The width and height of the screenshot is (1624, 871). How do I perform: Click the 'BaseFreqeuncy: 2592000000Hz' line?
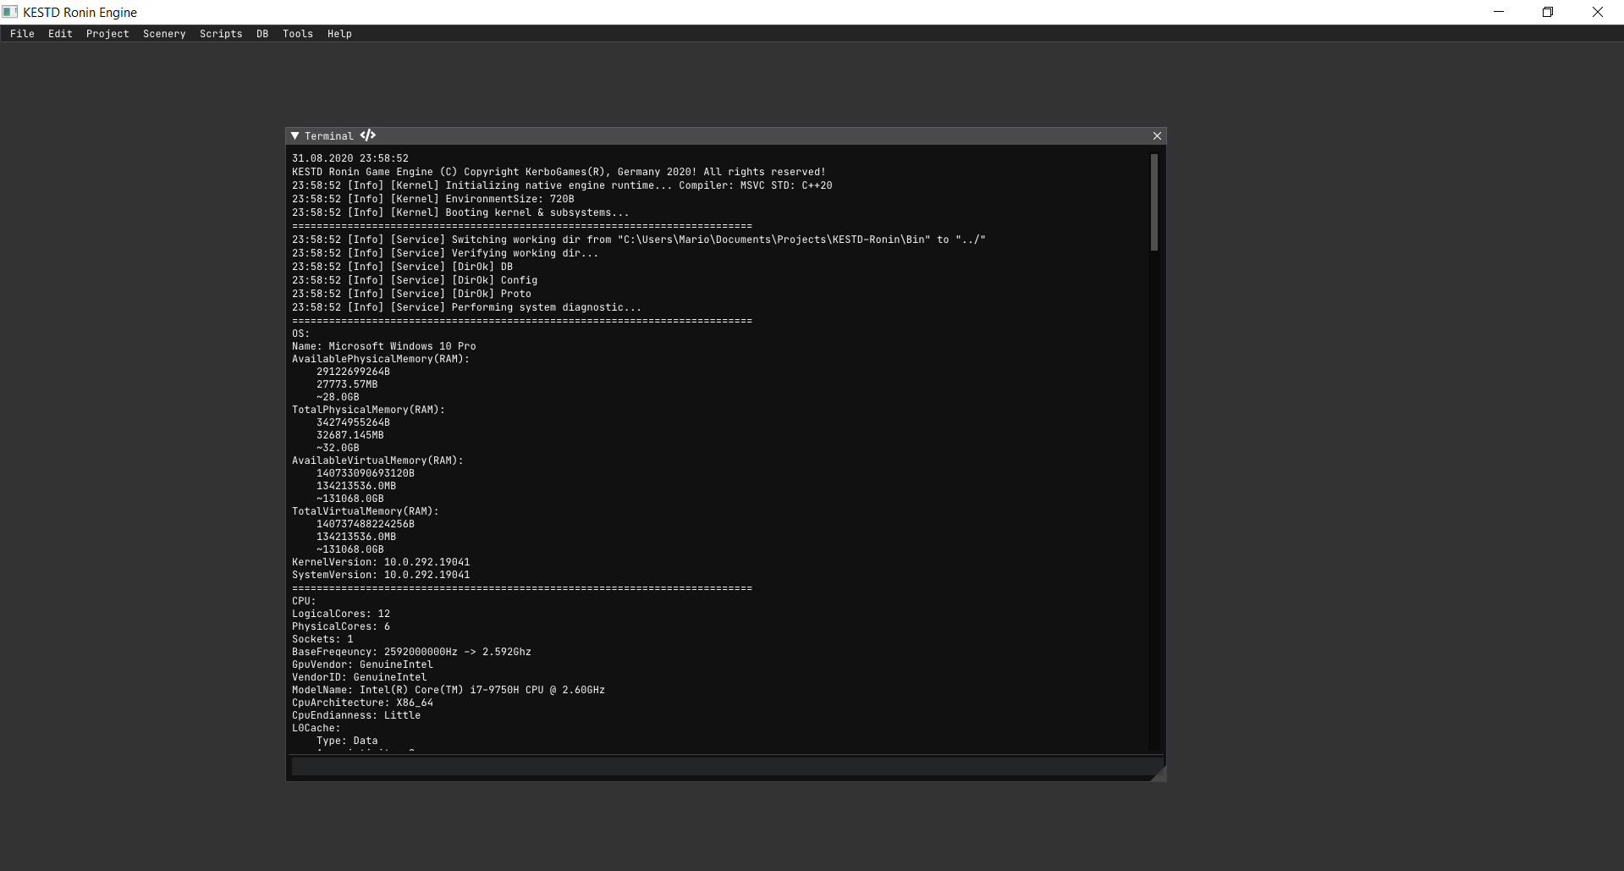pyautogui.click(x=411, y=652)
